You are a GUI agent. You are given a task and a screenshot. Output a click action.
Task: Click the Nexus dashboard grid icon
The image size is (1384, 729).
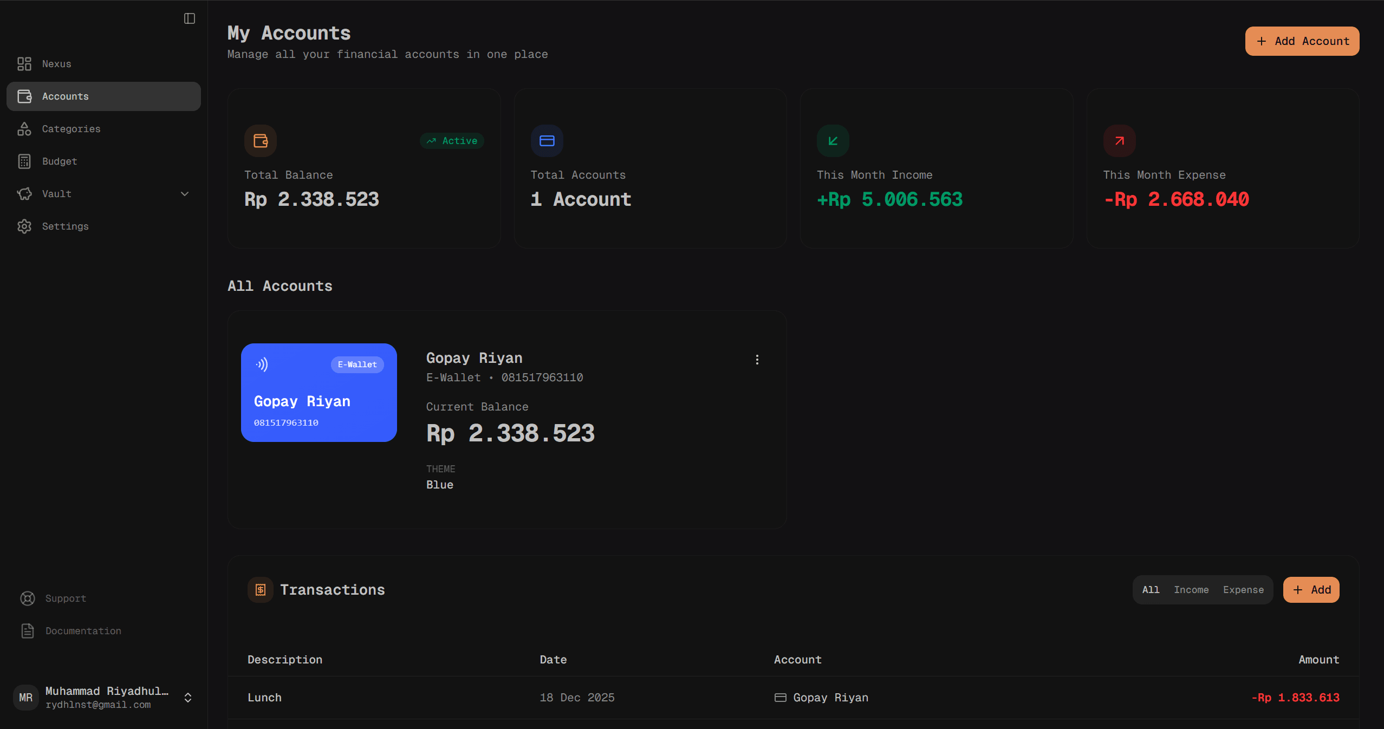point(24,64)
